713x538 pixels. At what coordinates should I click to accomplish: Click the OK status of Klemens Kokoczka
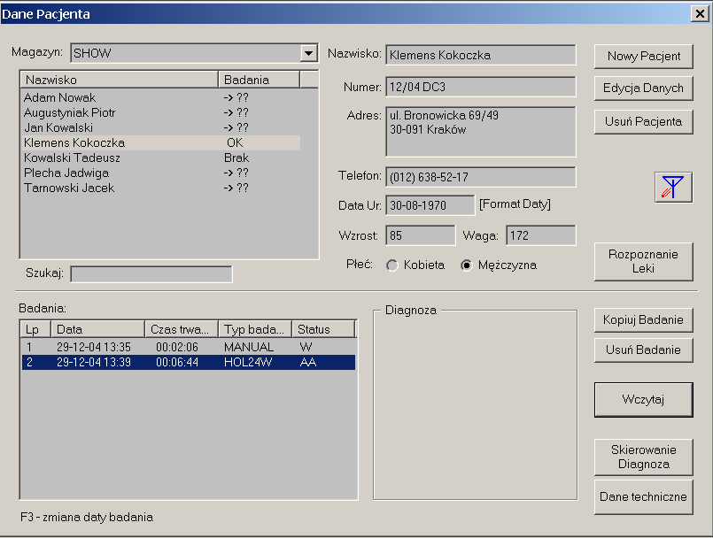tap(235, 142)
